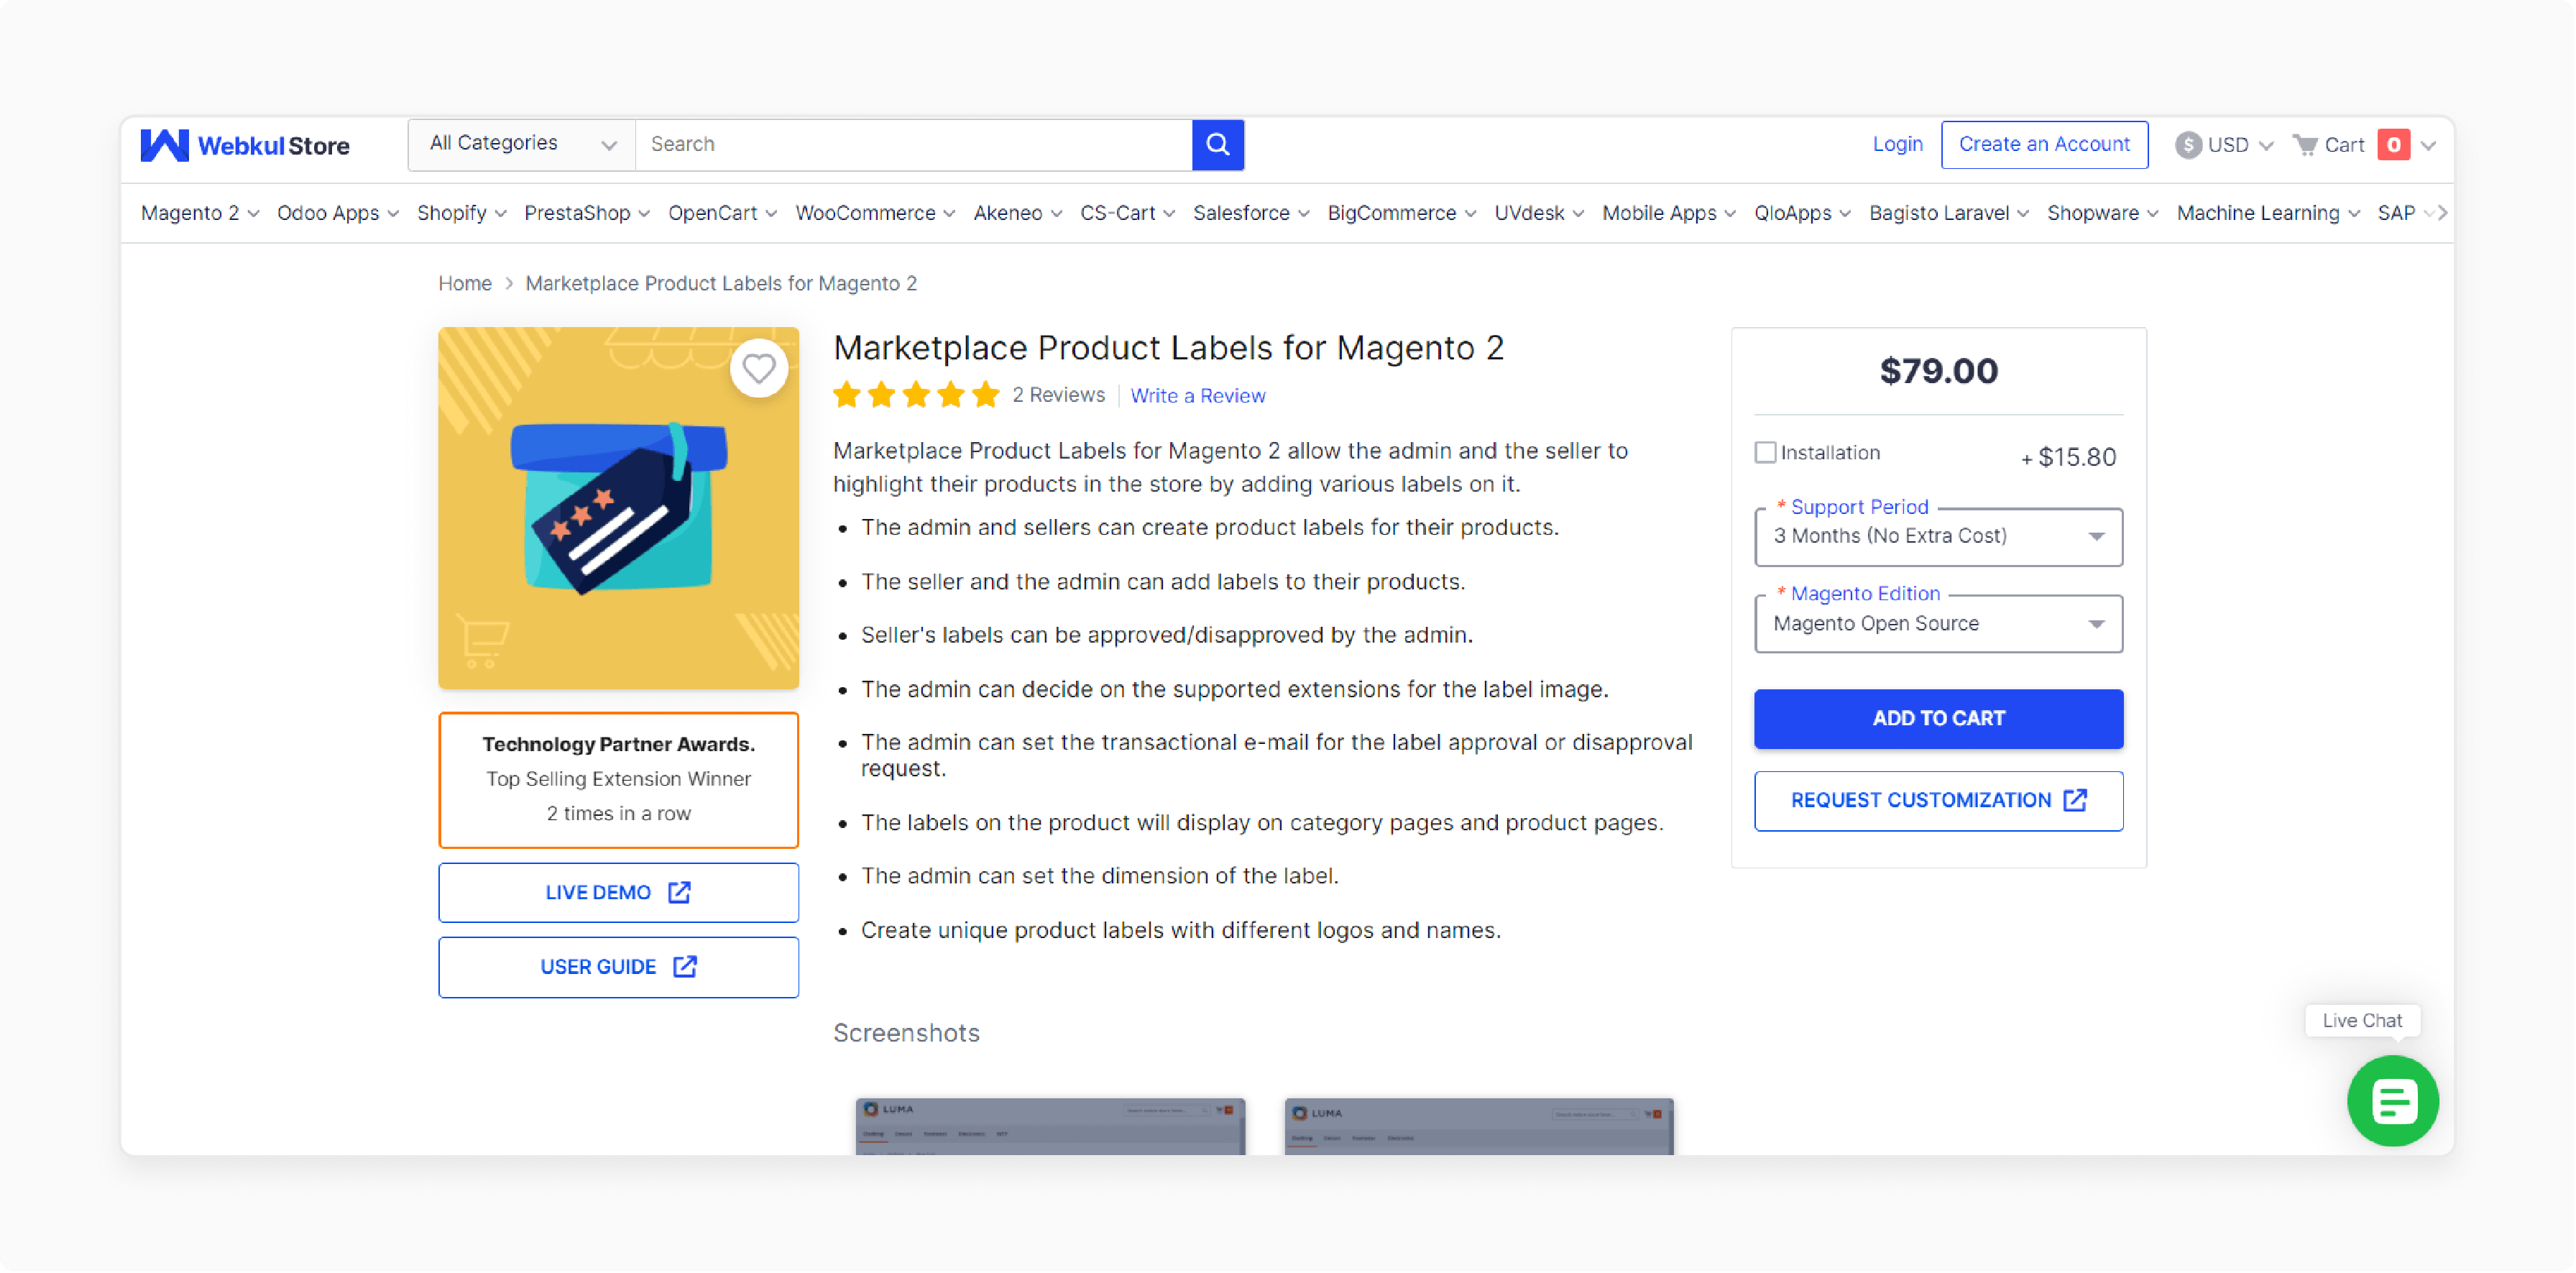Open Support Period dropdown
Viewport: 2576px width, 1273px height.
[1938, 536]
